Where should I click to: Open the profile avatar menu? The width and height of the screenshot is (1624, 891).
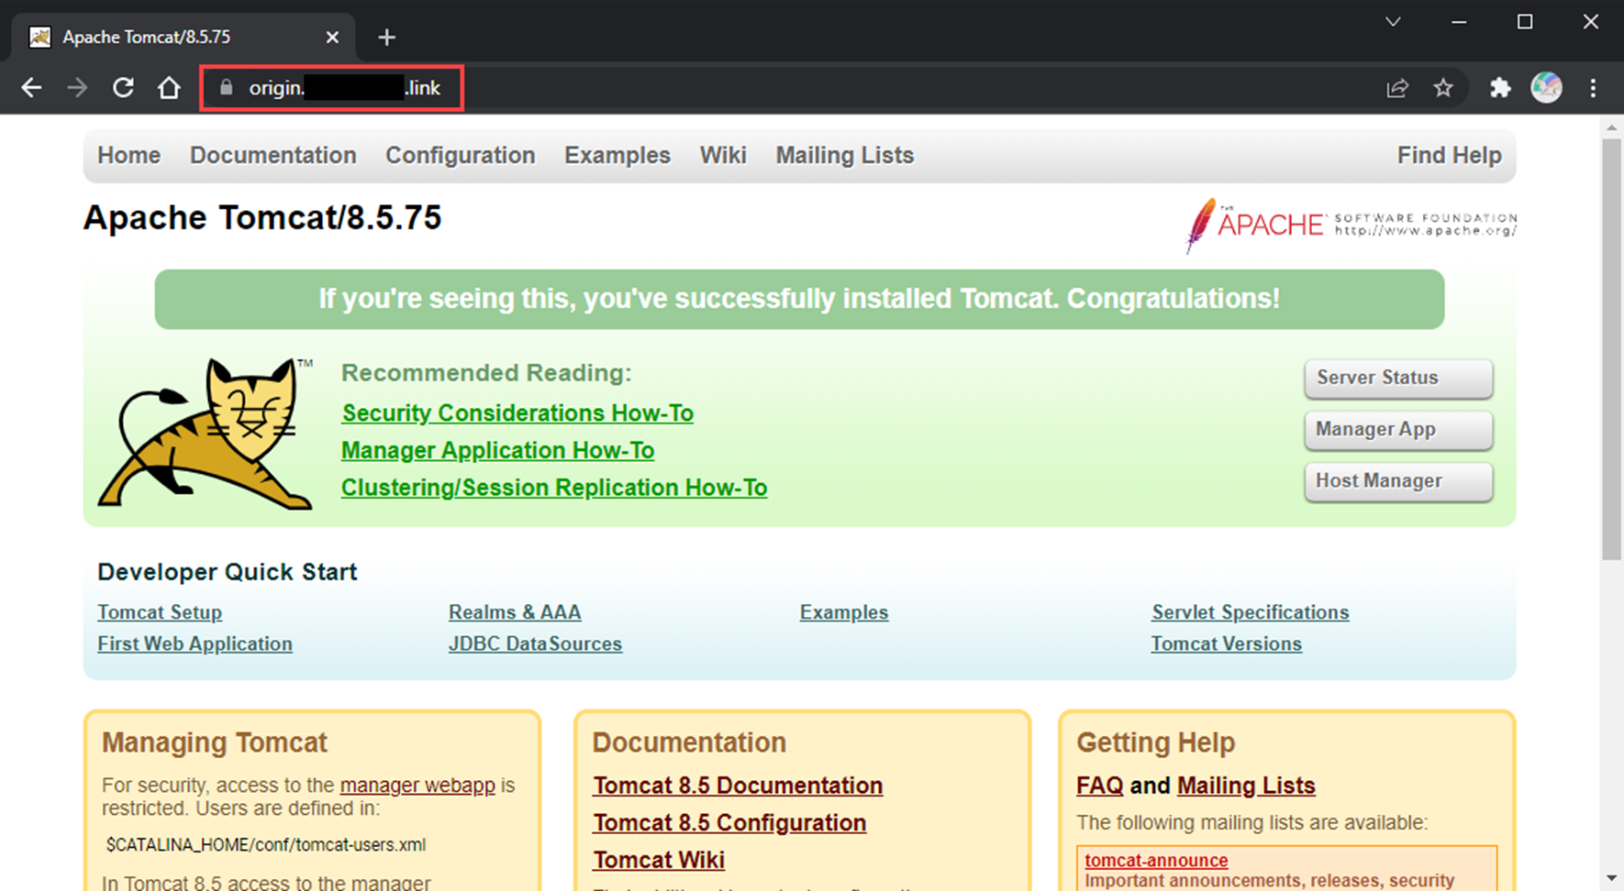[x=1546, y=88]
